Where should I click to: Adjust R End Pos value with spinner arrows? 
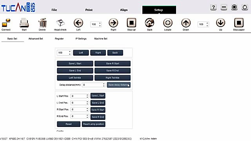87,116
